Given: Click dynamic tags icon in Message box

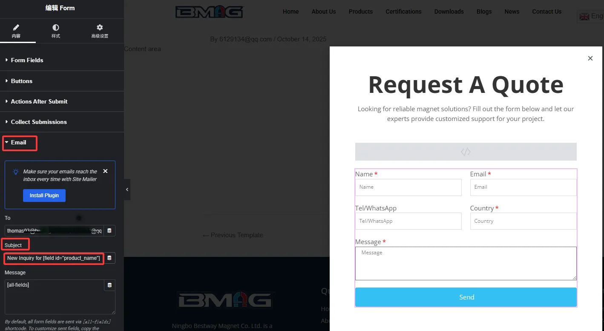Looking at the screenshot, I should 109,285.
